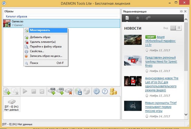Click the Games.iso cover thumbnail
The image size is (191, 129).
tap(7, 23)
